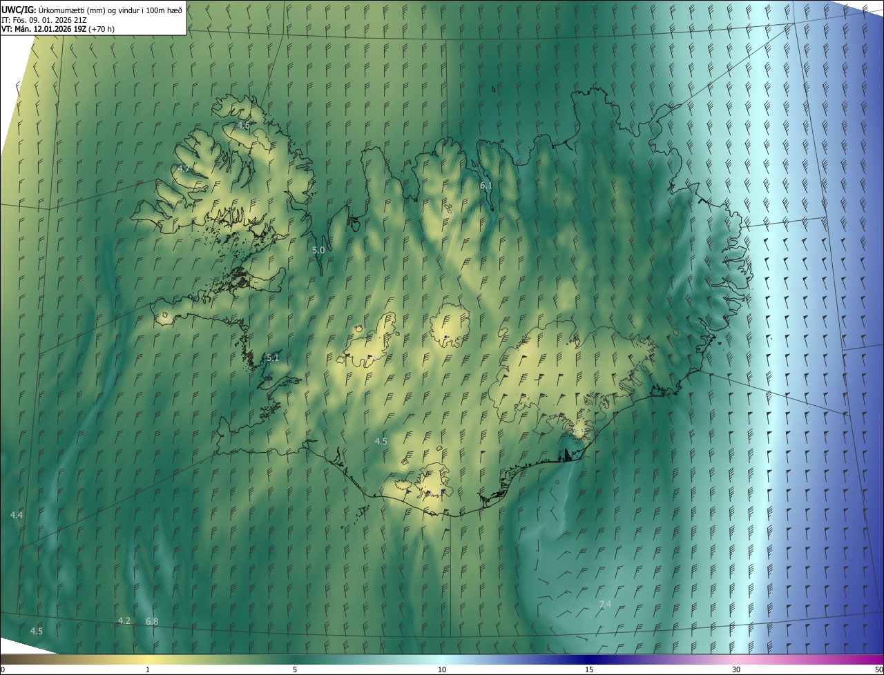
Task: Click the 0 tick label on the colorbar
Action: (3, 670)
